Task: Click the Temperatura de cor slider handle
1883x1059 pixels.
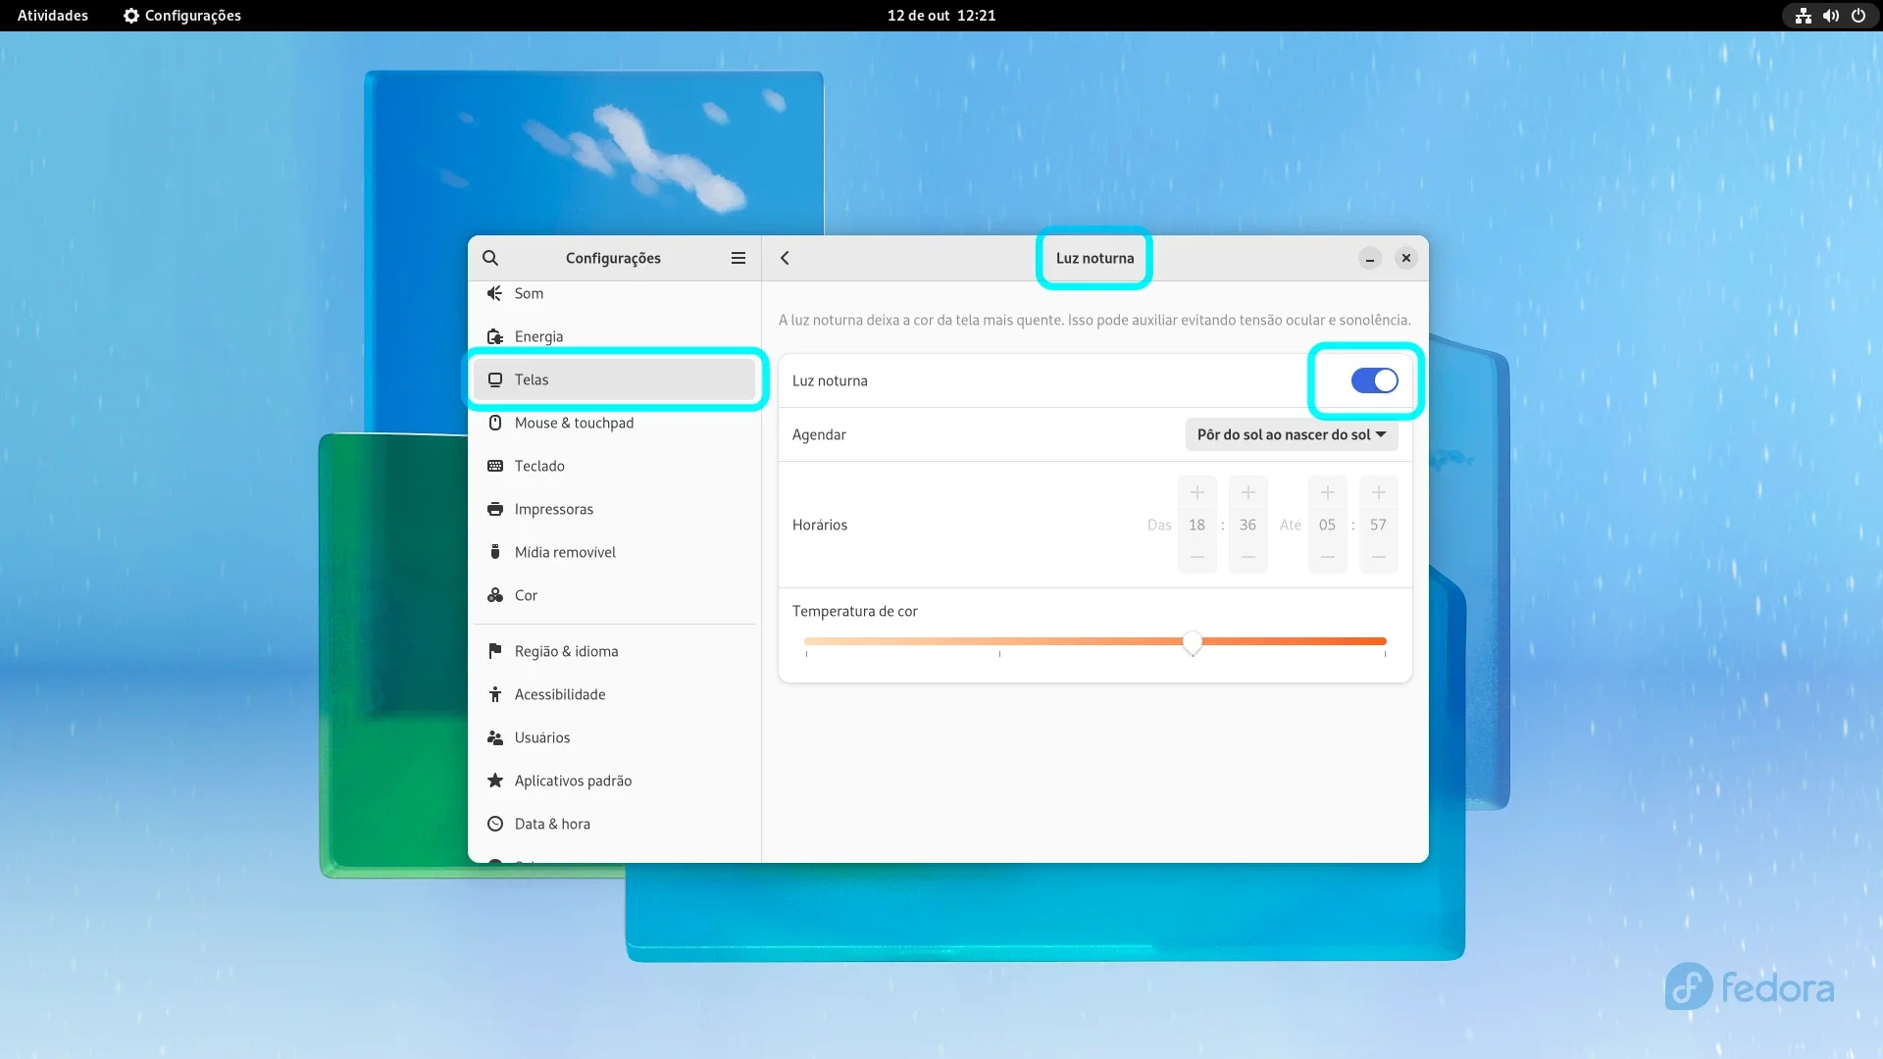Action: click(x=1193, y=642)
